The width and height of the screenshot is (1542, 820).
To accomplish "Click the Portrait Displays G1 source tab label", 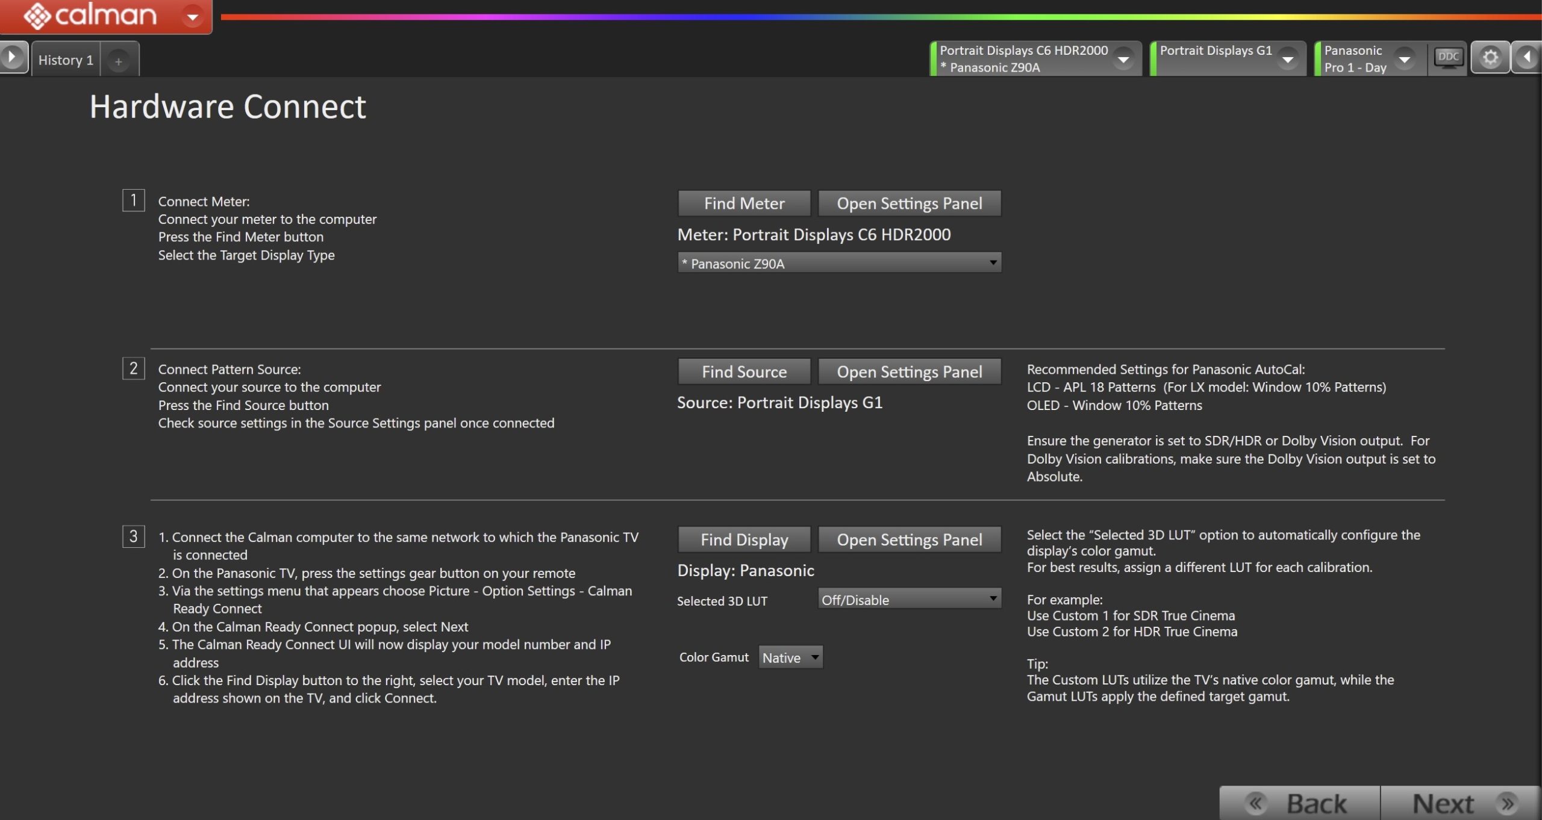I will 1216,51.
